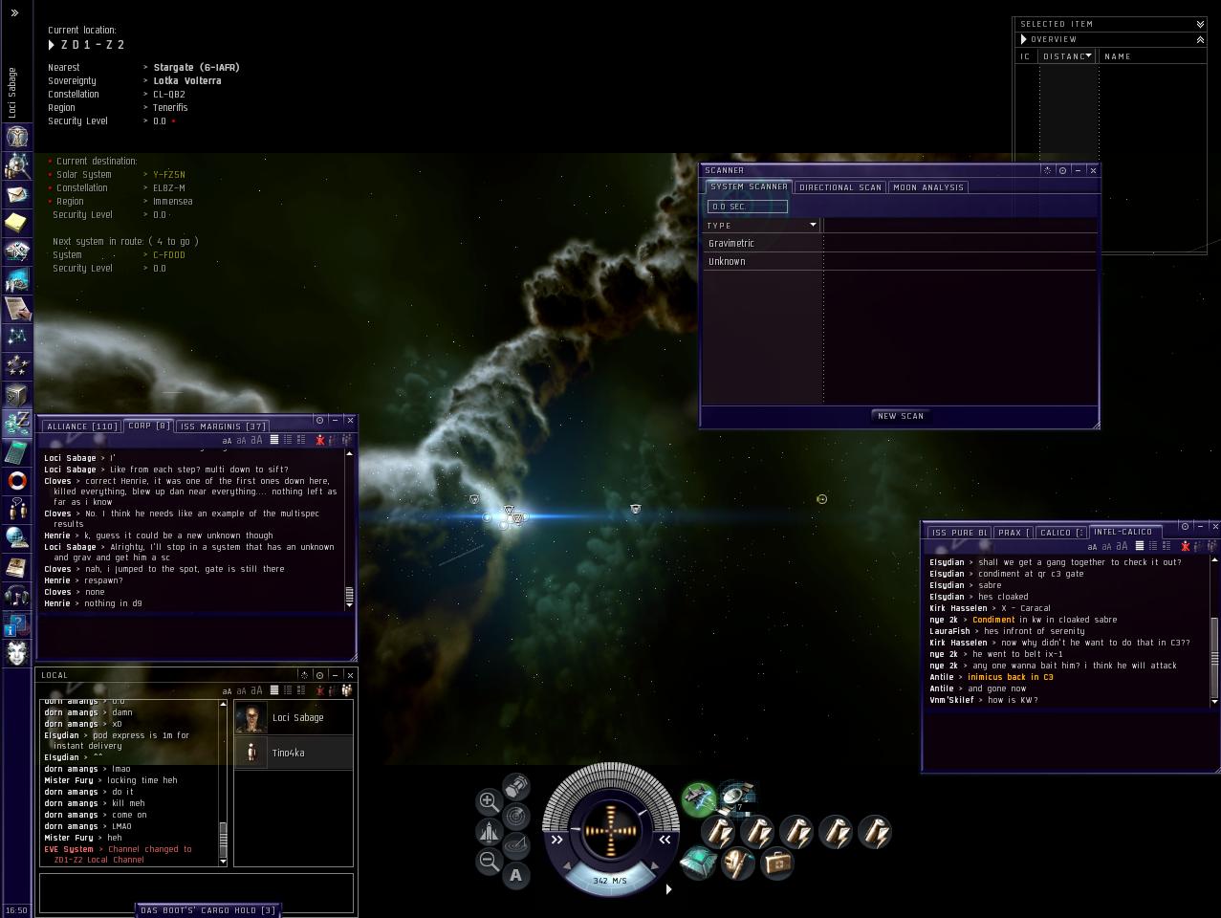Toggle autopilot with the A button
Image resolution: width=1221 pixels, height=918 pixels.
tap(516, 875)
